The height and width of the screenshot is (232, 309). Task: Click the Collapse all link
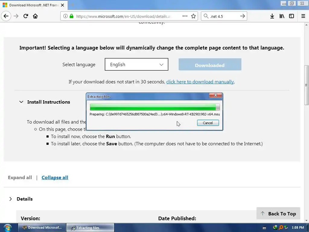(x=55, y=177)
